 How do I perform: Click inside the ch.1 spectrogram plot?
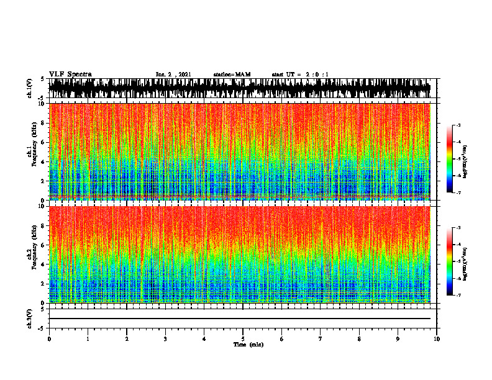[240, 152]
